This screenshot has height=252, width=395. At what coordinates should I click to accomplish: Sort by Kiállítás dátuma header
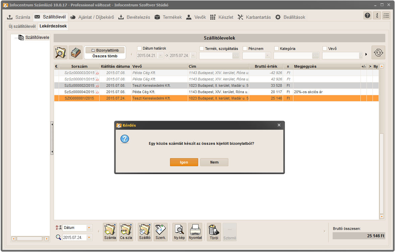(115, 66)
